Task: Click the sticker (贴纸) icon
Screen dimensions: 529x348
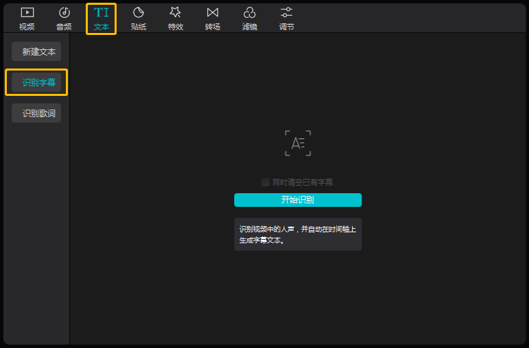Action: click(139, 12)
